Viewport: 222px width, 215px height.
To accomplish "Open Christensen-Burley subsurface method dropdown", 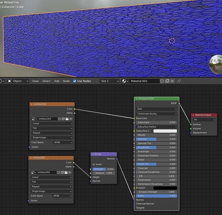I will 157,114.
